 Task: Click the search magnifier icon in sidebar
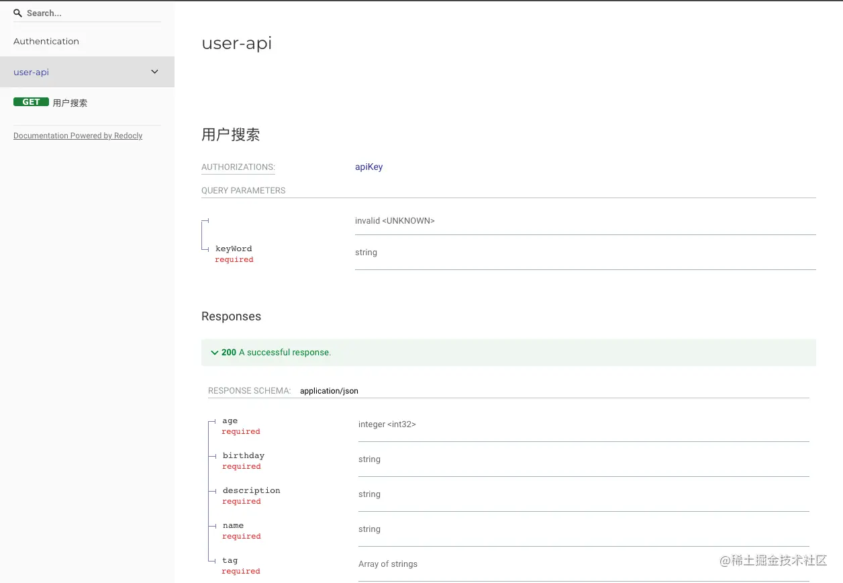click(17, 13)
